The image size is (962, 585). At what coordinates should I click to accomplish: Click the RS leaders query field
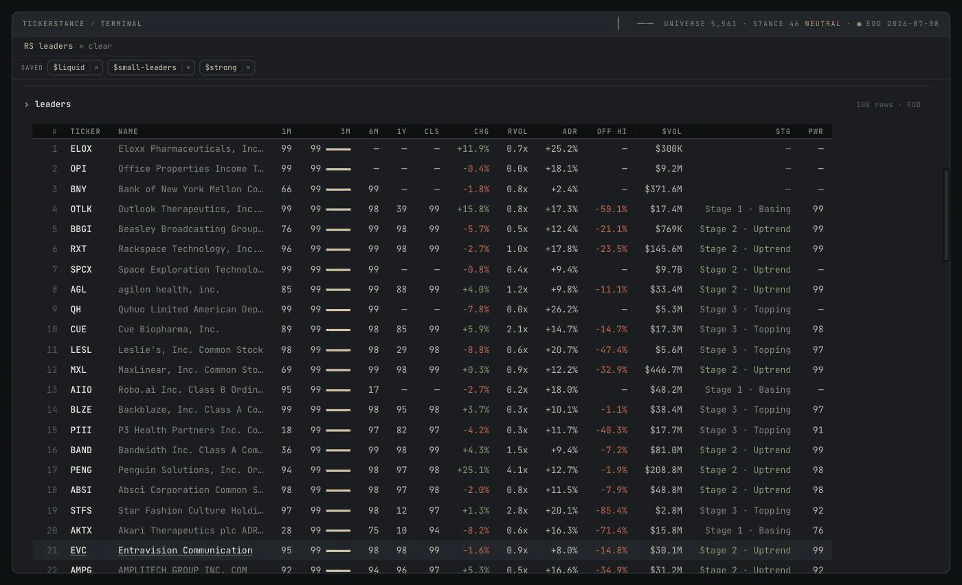pos(48,46)
